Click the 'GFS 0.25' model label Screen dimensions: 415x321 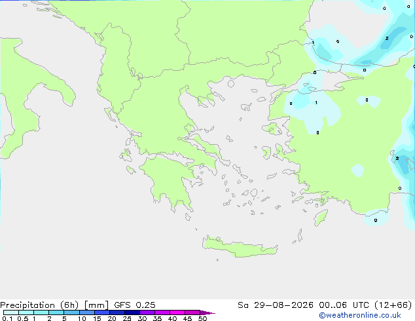(135, 305)
